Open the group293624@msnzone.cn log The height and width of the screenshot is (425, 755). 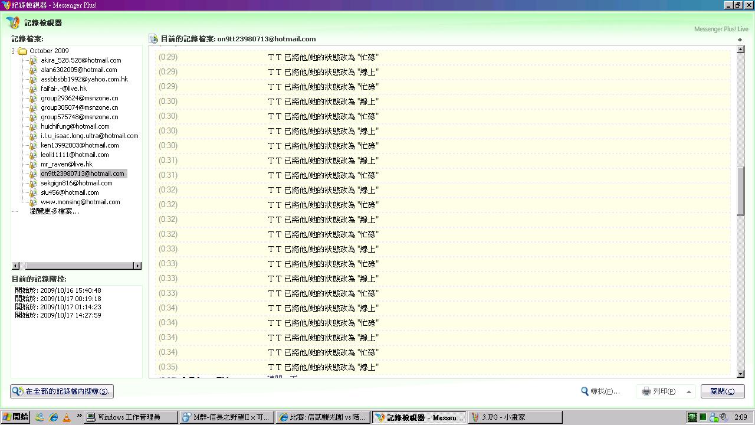80,98
